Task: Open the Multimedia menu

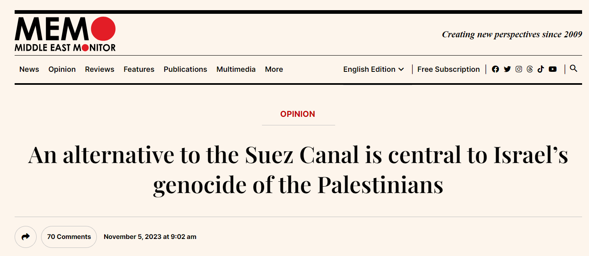Action: point(236,69)
